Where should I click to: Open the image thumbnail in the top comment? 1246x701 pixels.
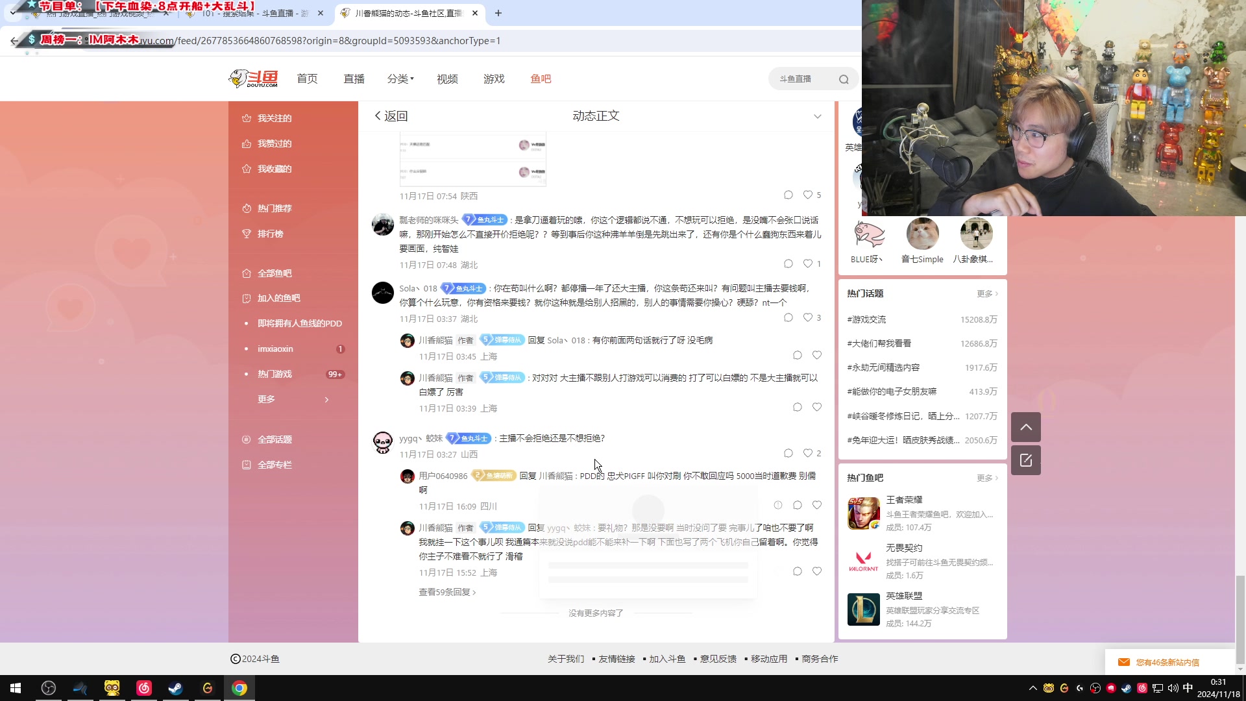coord(473,159)
